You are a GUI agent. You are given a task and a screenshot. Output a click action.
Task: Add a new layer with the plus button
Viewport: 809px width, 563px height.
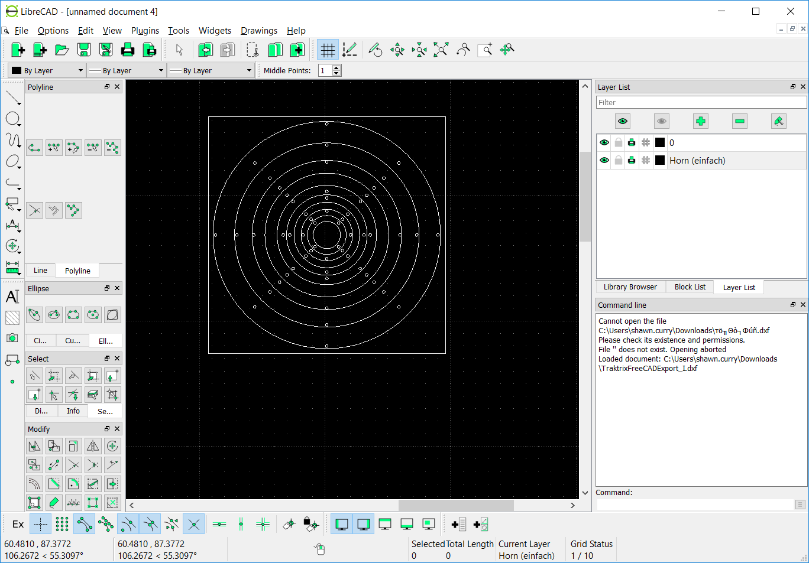pyautogui.click(x=701, y=121)
